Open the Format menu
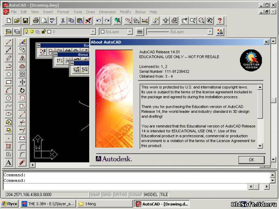 (63, 12)
